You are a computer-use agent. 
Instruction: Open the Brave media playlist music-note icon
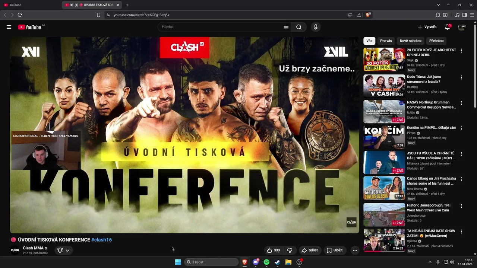click(457, 15)
